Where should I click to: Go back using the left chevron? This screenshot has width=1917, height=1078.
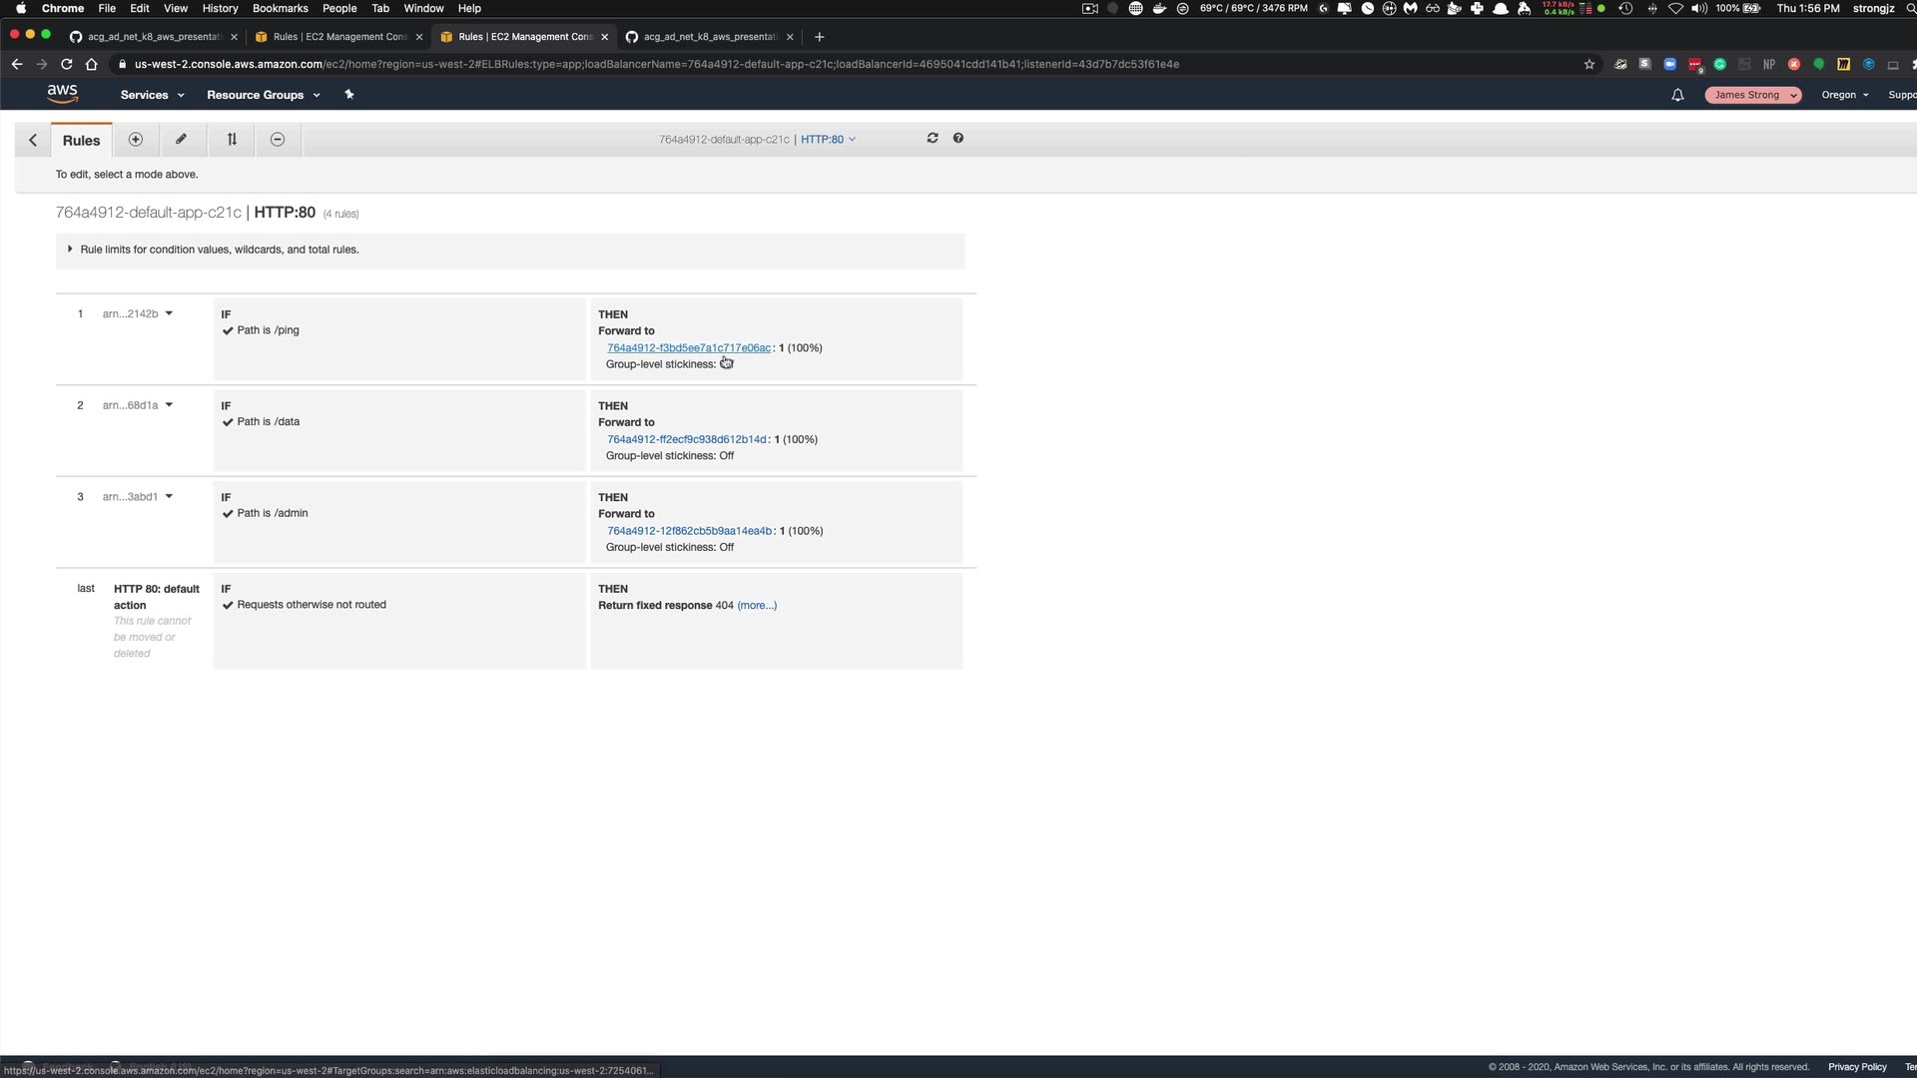(x=33, y=141)
